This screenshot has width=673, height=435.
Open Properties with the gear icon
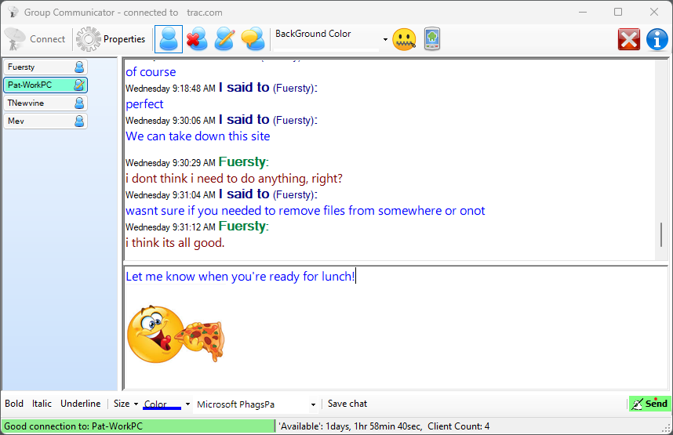pos(89,39)
